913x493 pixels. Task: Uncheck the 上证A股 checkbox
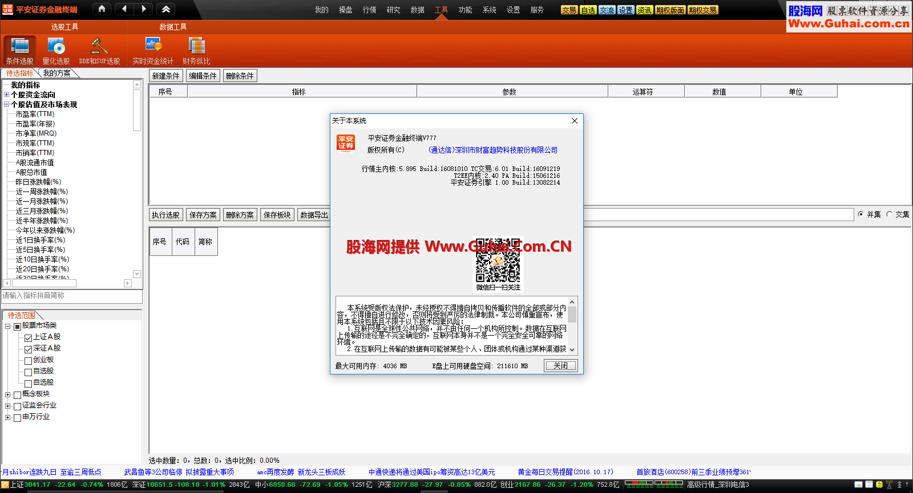pos(28,338)
